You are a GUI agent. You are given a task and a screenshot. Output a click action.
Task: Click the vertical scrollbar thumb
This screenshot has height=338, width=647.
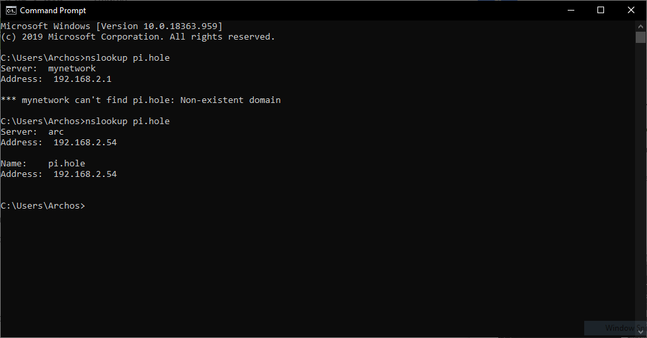pos(640,37)
